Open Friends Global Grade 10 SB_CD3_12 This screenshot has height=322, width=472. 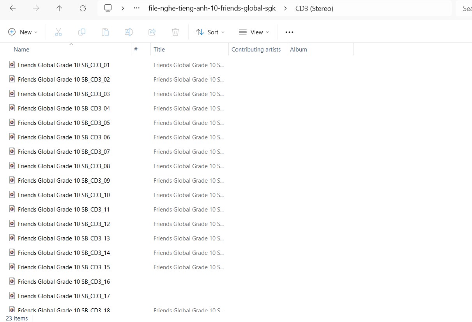tap(64, 224)
